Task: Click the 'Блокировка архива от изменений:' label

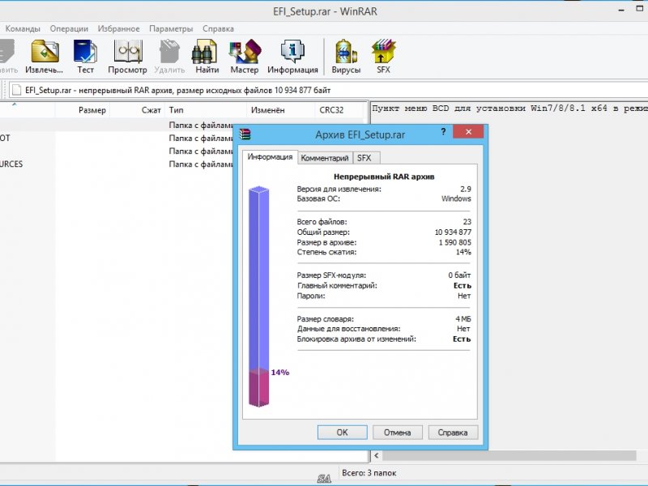Action: 356,339
